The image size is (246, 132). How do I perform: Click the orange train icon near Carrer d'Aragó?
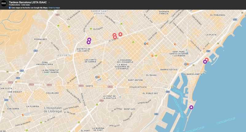[x=148, y=44]
